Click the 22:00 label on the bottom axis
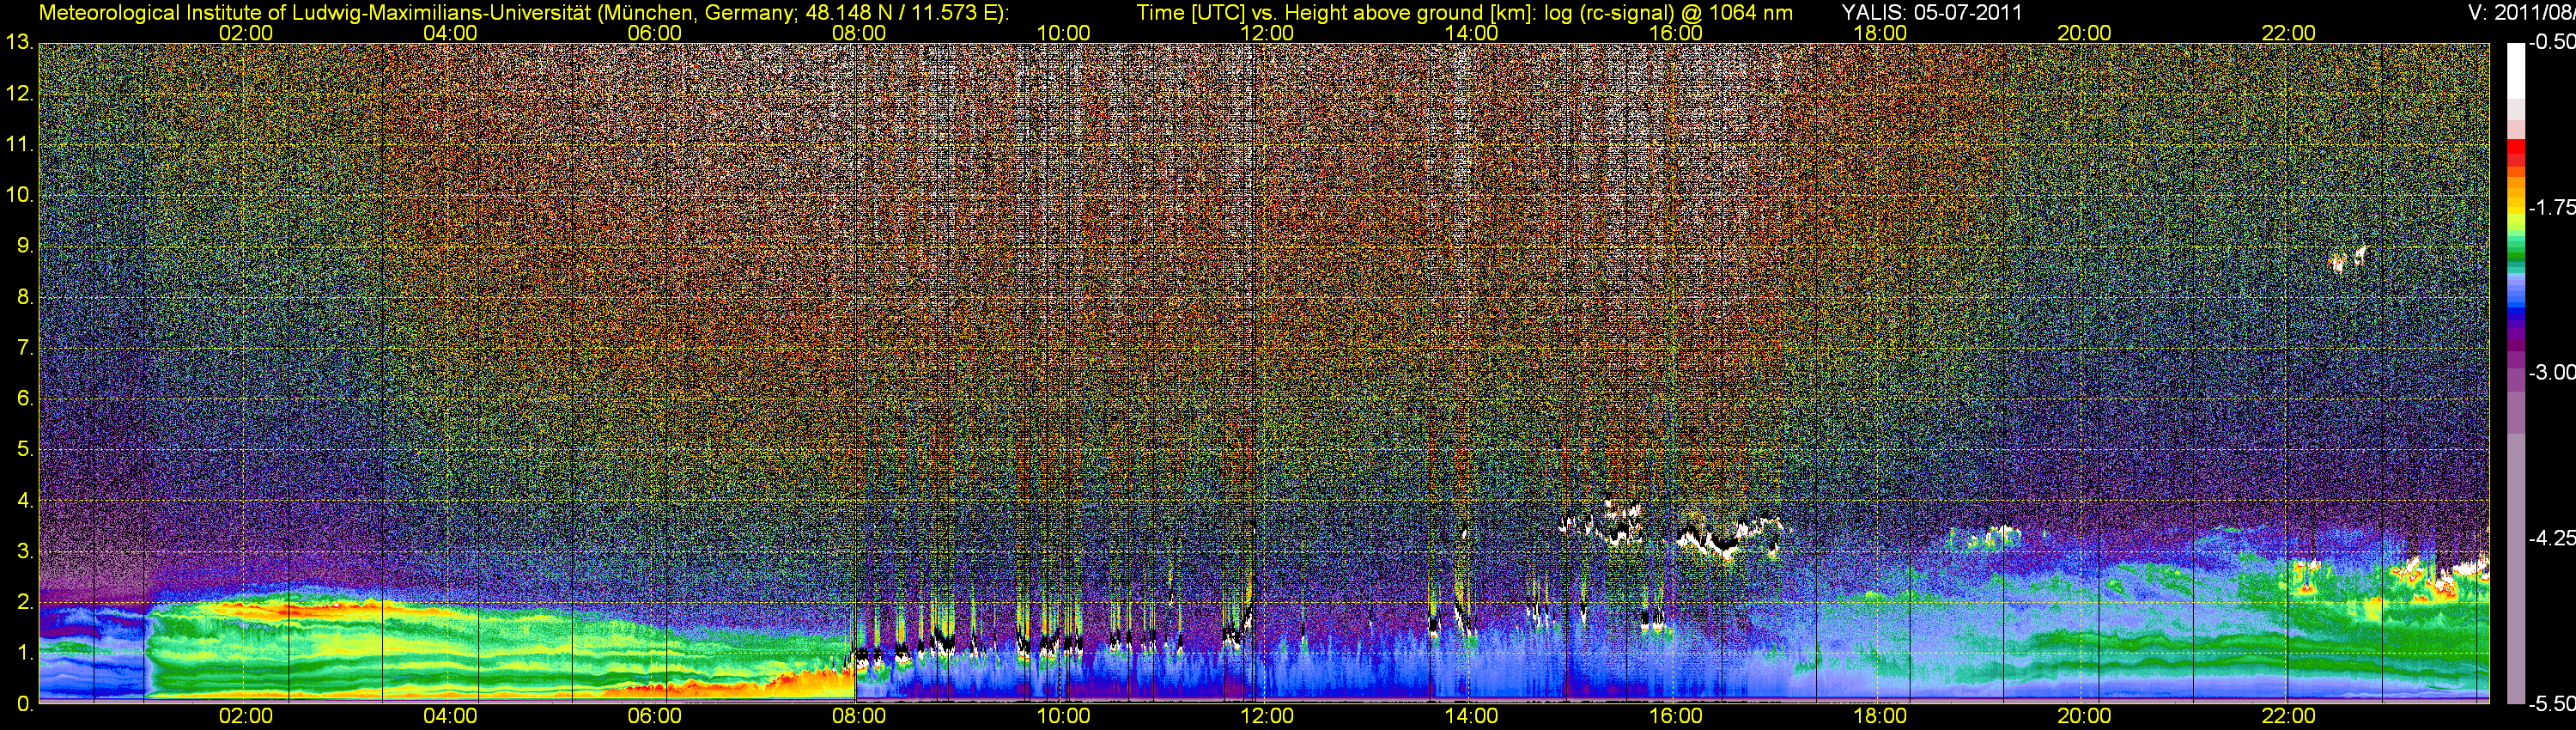The width and height of the screenshot is (2576, 730). [2289, 716]
